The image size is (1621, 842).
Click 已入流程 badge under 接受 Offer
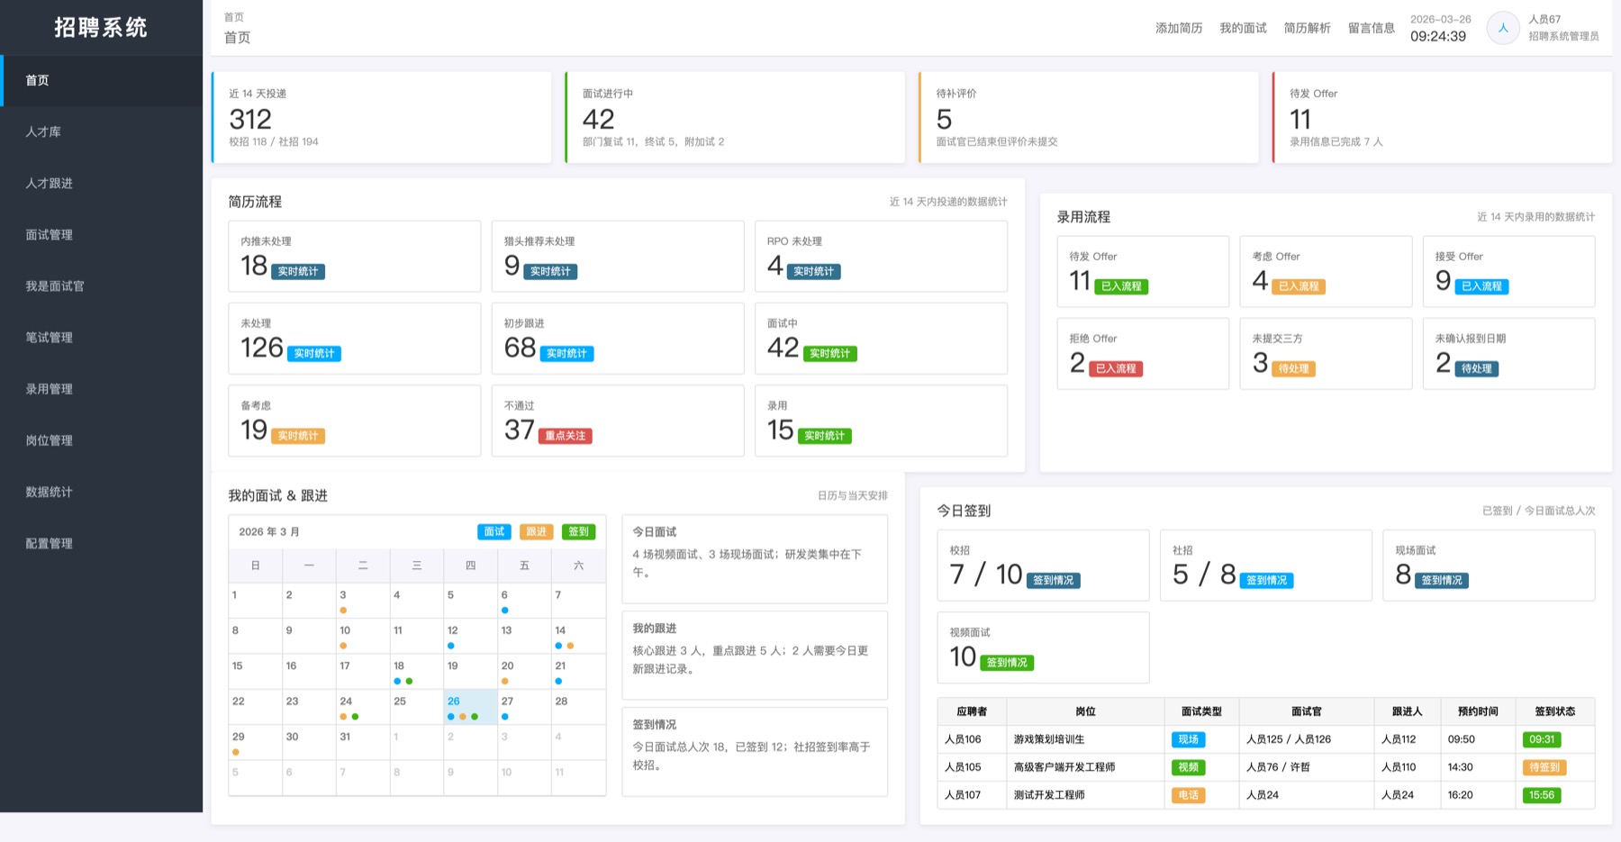click(x=1481, y=286)
